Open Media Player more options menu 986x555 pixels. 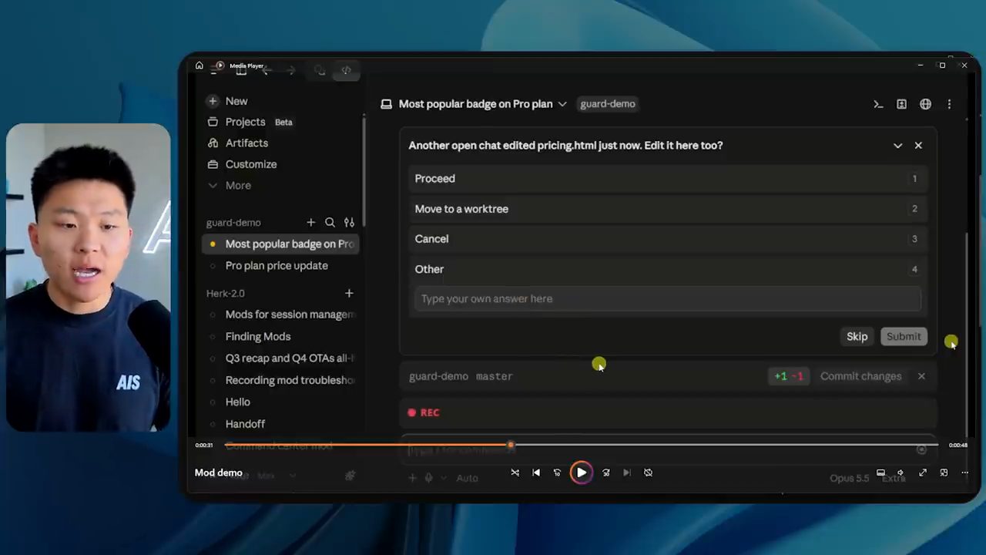click(x=964, y=473)
